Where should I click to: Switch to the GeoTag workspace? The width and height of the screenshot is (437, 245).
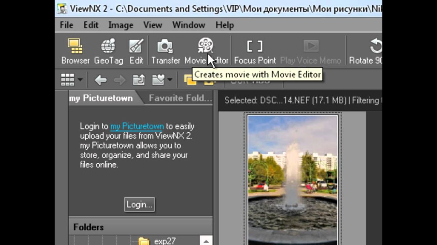point(109,51)
